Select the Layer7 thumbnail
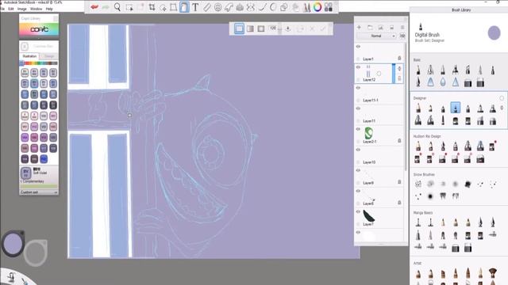The image size is (508, 285). point(368,216)
